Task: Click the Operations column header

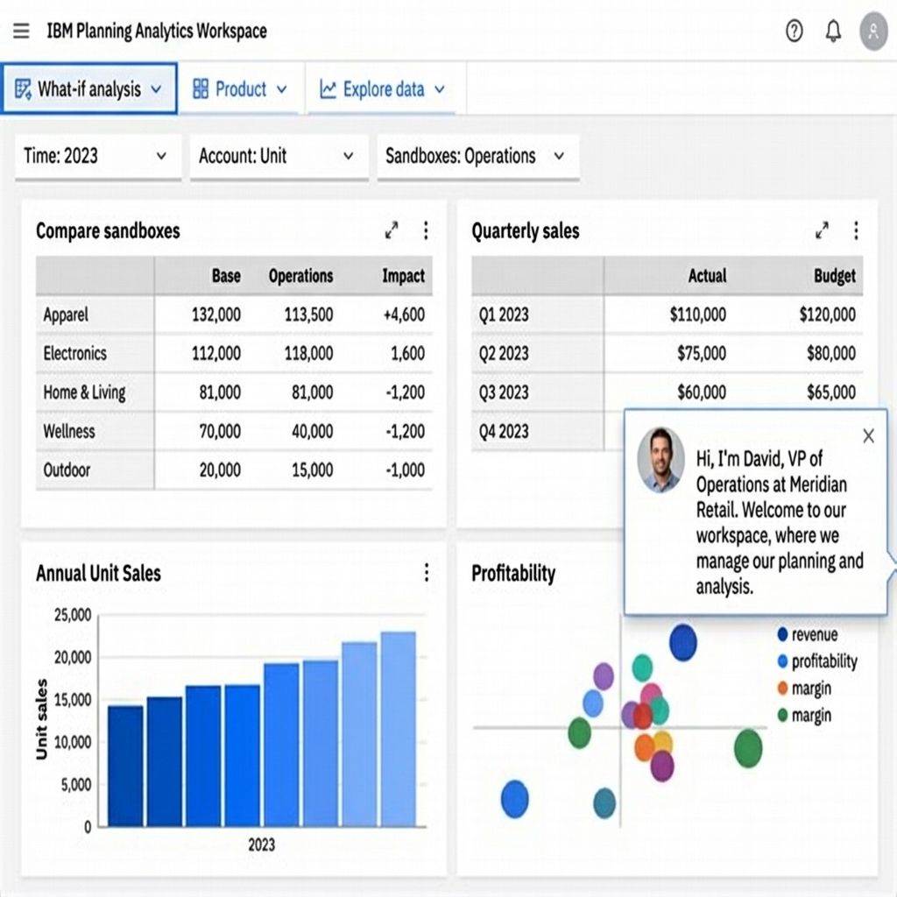Action: click(x=300, y=276)
